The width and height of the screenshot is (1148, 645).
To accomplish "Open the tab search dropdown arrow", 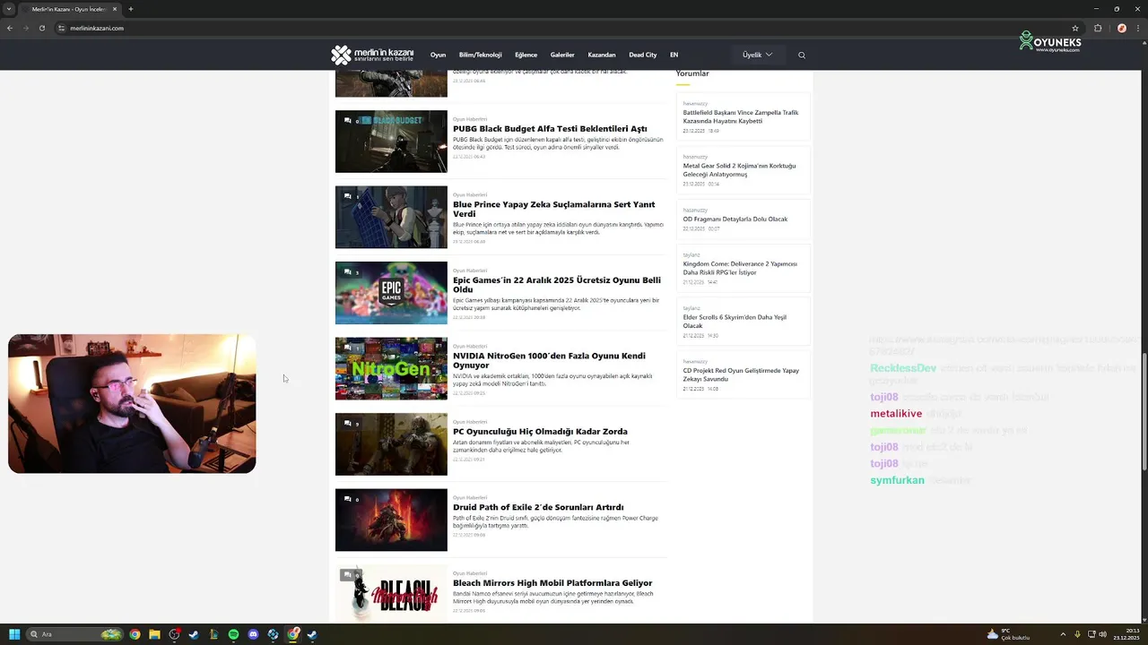I will click(9, 9).
